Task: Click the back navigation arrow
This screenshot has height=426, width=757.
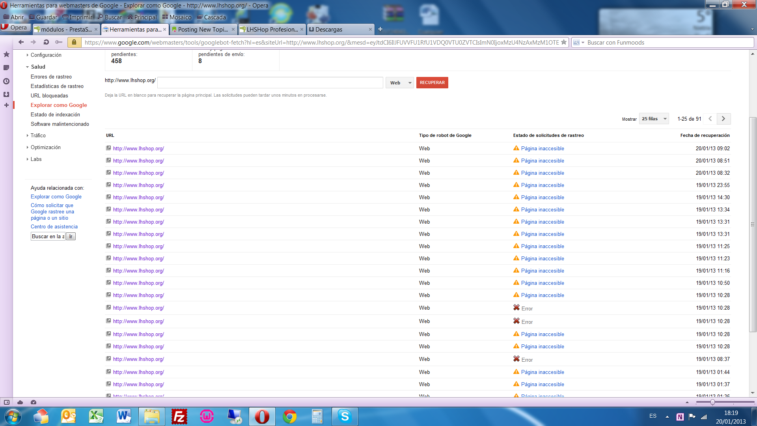Action: (21, 42)
